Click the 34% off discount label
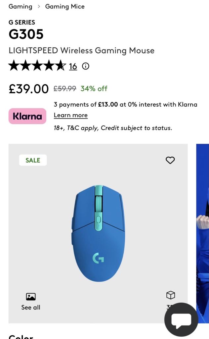 click(x=94, y=88)
